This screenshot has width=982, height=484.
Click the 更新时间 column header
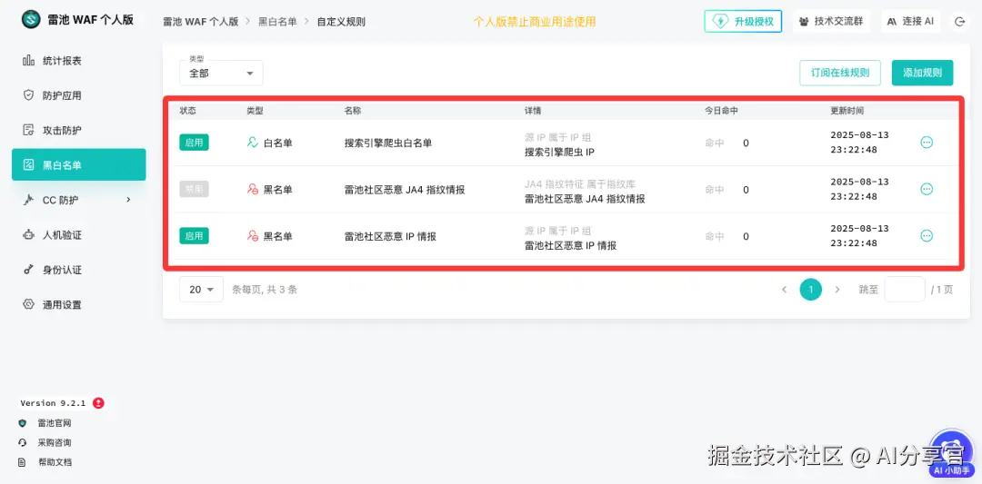847,111
